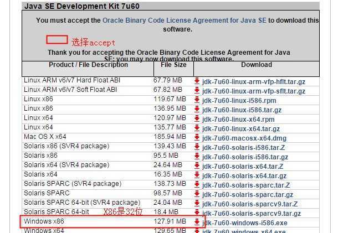
Task: Select Solaris x64 (SVR4 package) text
Action: point(66,165)
